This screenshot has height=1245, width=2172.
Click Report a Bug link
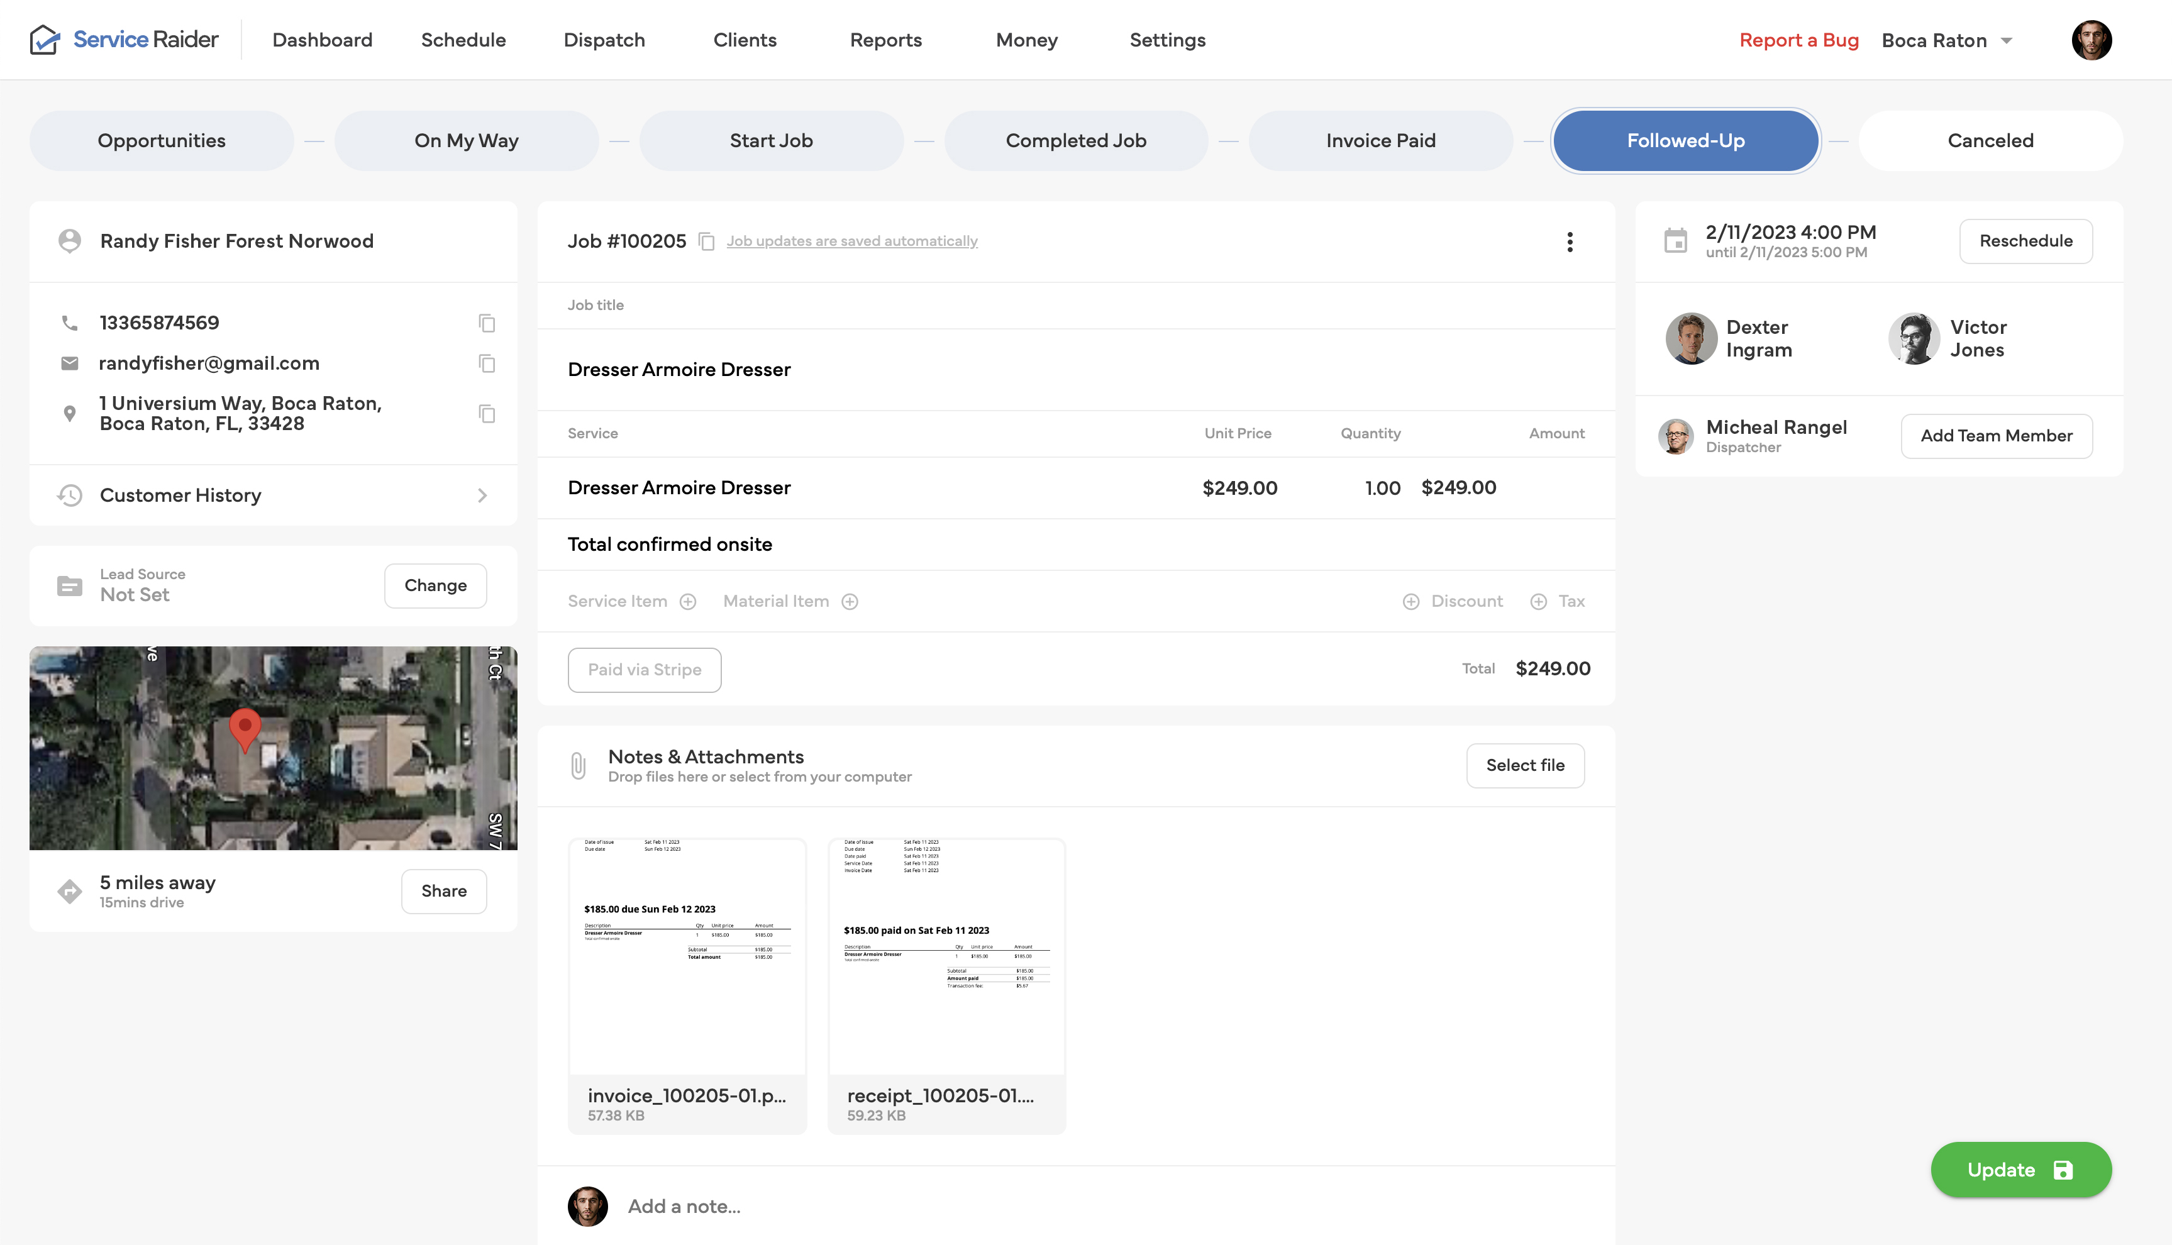1798,40
